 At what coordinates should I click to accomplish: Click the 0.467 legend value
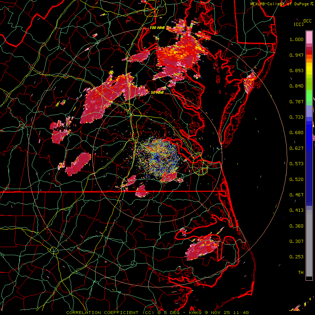[296, 195]
